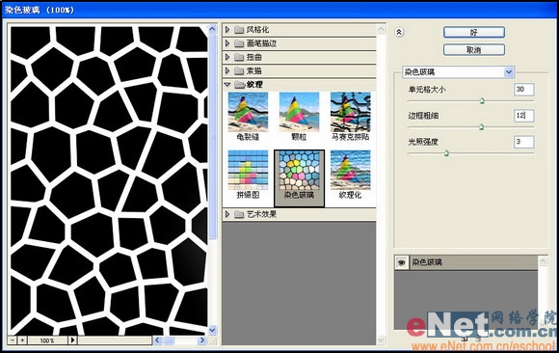Pick the 拼缀图 patchwork filter thumbnail
This screenshot has width=559, height=353.
[248, 171]
